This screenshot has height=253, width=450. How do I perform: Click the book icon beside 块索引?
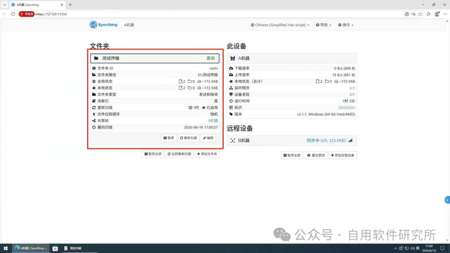pyautogui.click(x=94, y=101)
